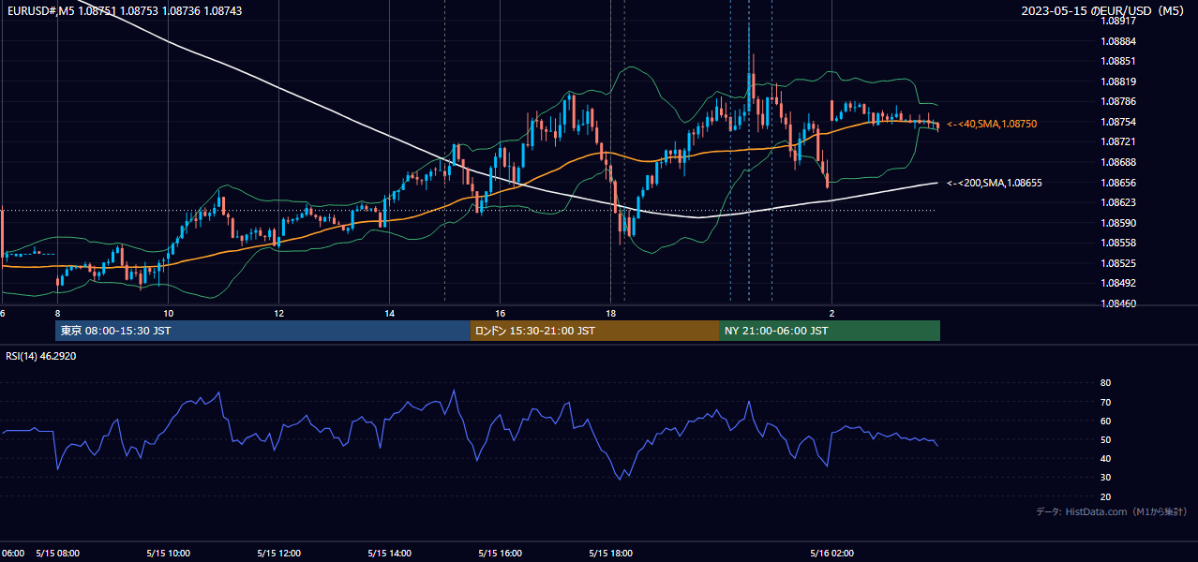The width and height of the screenshot is (1198, 562).
Task: Click price axis value 1.08525
Action: click(x=1118, y=263)
